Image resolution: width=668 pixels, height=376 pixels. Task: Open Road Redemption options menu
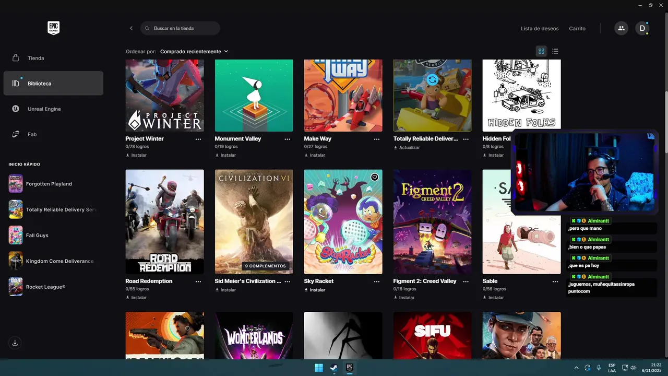(x=198, y=281)
